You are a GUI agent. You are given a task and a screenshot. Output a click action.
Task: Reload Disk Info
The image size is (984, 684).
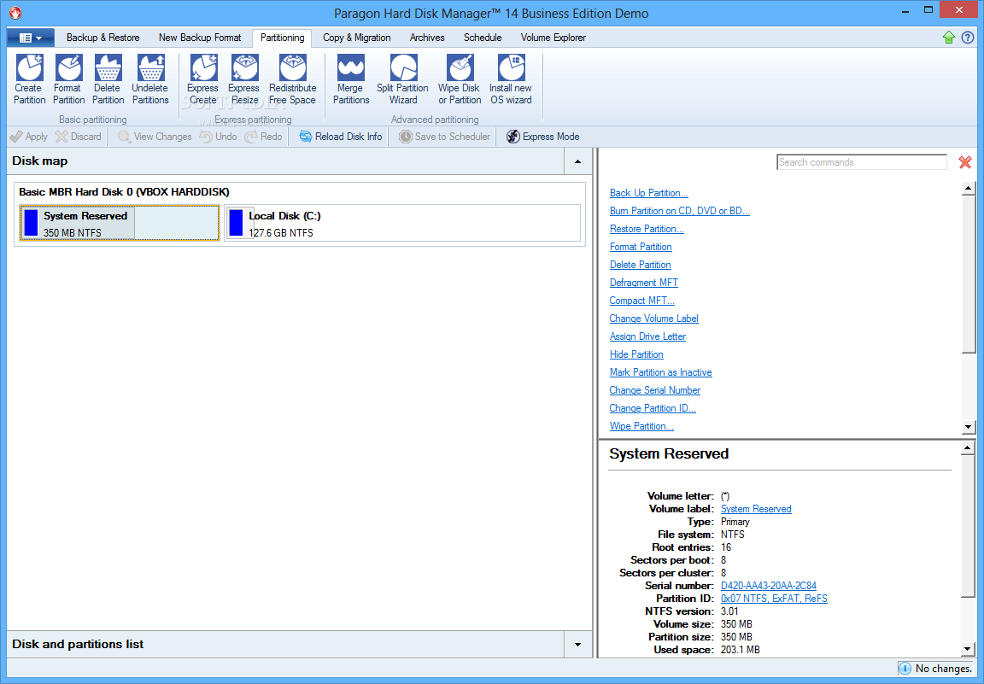pyautogui.click(x=341, y=136)
